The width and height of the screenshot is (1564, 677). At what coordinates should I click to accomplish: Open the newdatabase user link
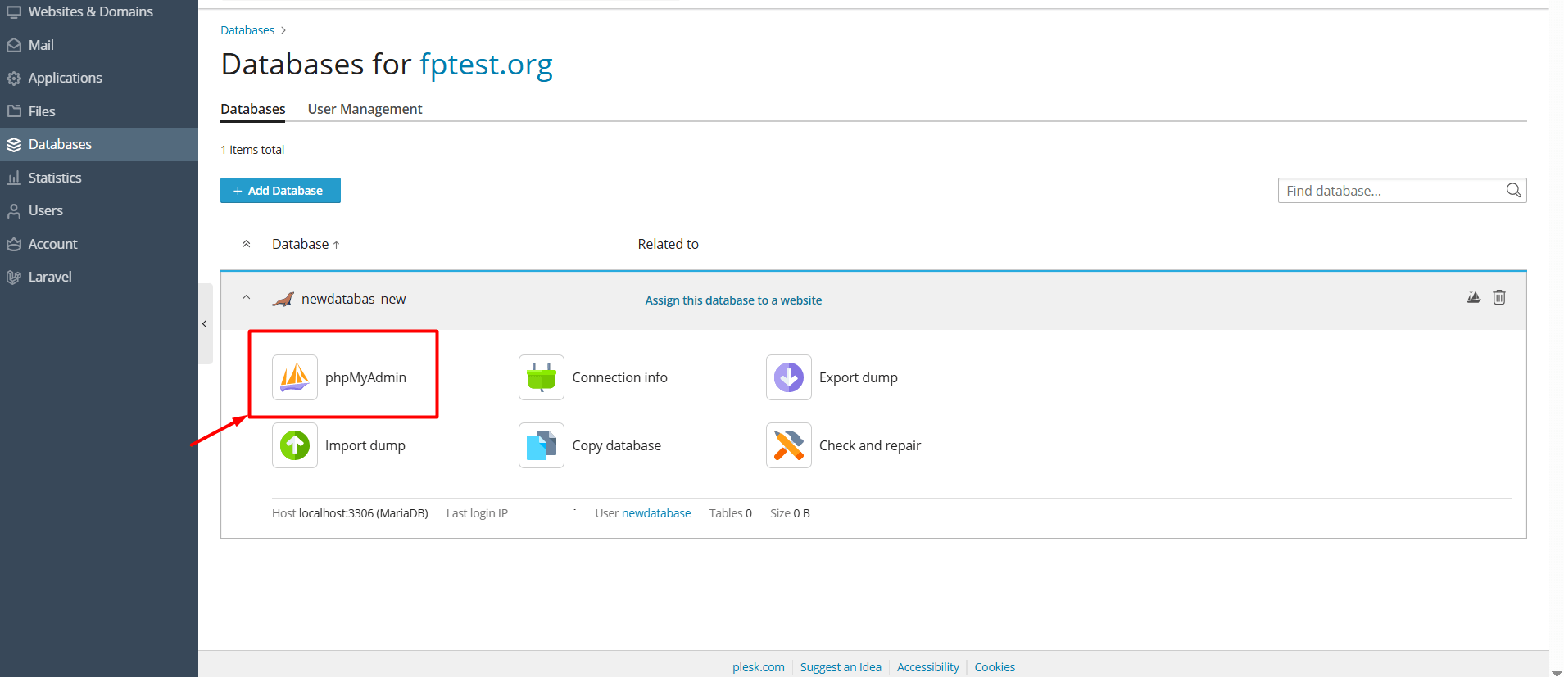(656, 513)
